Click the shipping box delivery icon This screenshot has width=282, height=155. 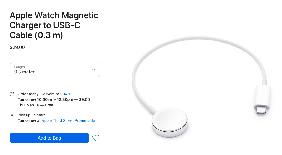pos(12,94)
